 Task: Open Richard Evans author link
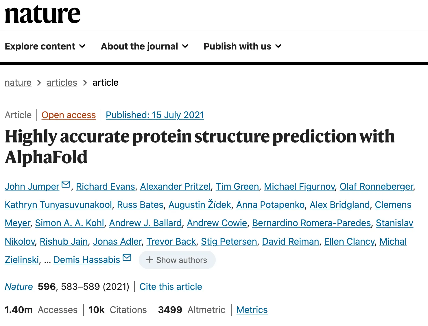106,186
